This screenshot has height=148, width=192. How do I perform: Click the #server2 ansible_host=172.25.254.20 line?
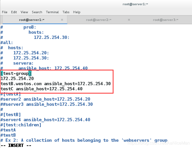[45, 99]
